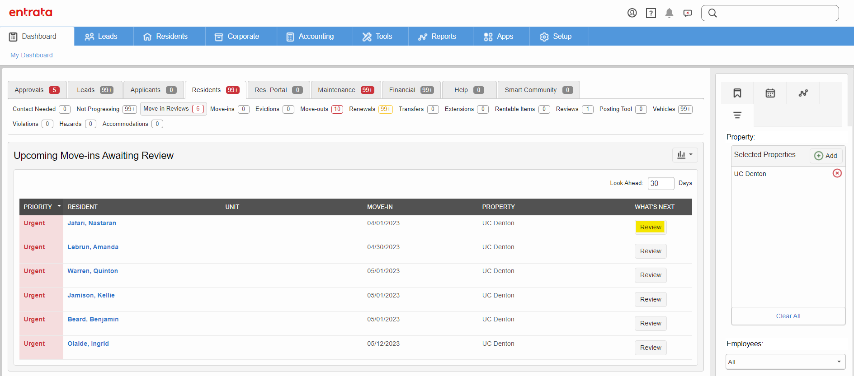Select the Posting Tool filter
Image resolution: width=854 pixels, height=376 pixels.
(623, 109)
